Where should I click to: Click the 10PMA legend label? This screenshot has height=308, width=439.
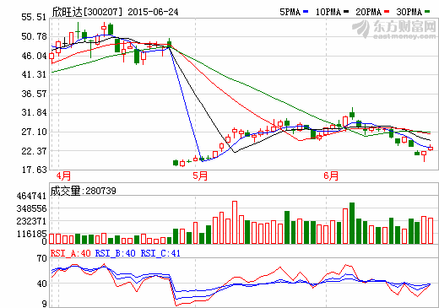point(328,12)
